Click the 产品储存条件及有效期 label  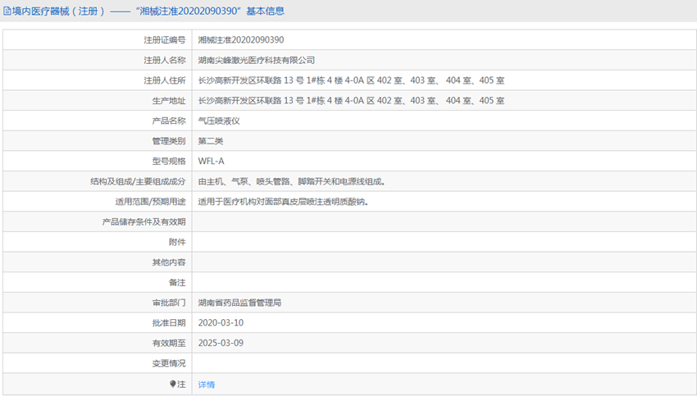(144, 221)
